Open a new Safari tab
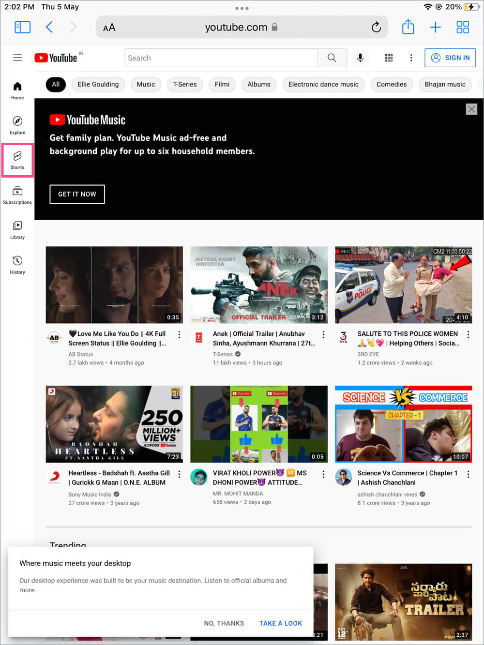Image resolution: width=484 pixels, height=645 pixels. pyautogui.click(x=435, y=27)
